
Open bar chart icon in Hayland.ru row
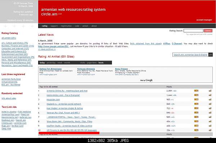(x=210, y=104)
